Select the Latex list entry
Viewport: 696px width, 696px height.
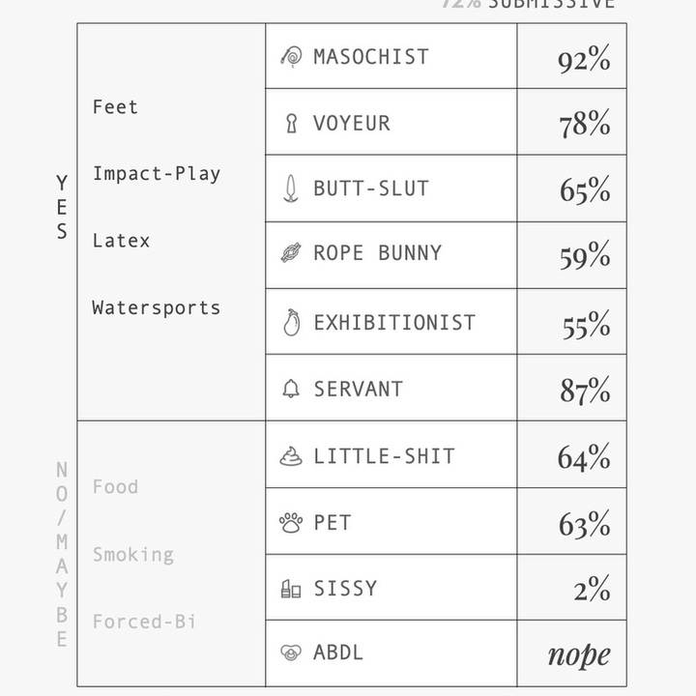click(x=121, y=241)
